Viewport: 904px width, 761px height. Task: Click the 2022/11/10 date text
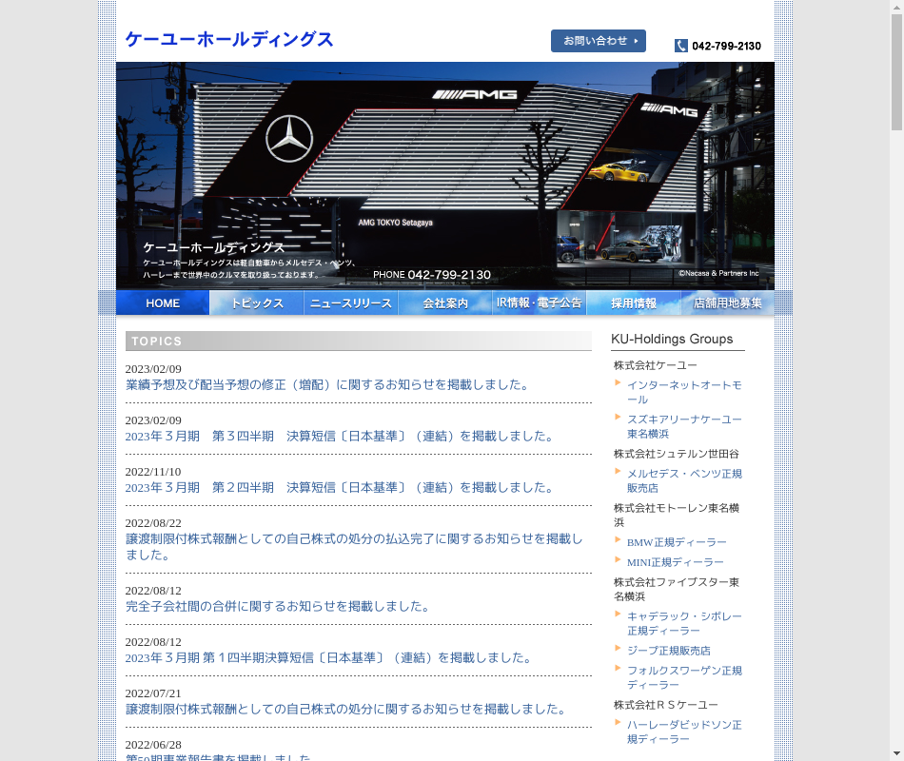(153, 472)
